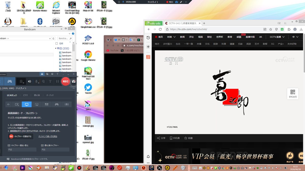This screenshot has height=171, width=305.
Task: Select the around-mouse recording mode icon
Action: click(x=37, y=104)
